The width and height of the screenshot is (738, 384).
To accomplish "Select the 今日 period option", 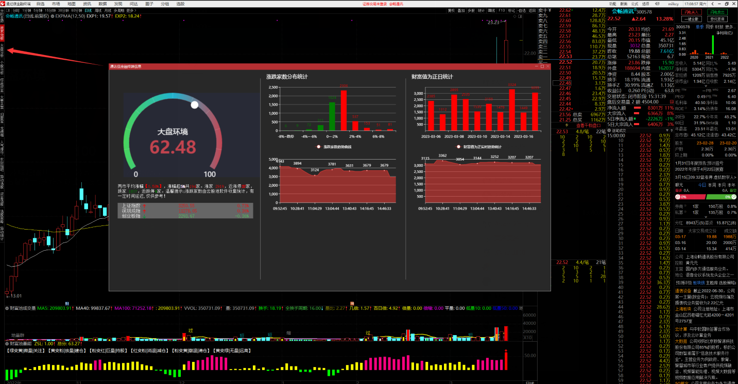I will pyautogui.click(x=701, y=185).
